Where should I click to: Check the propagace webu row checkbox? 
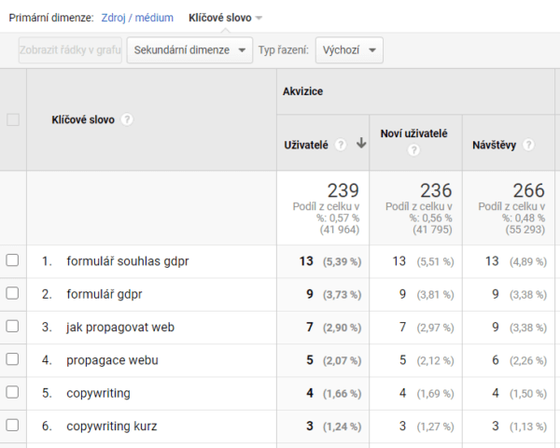(x=13, y=359)
